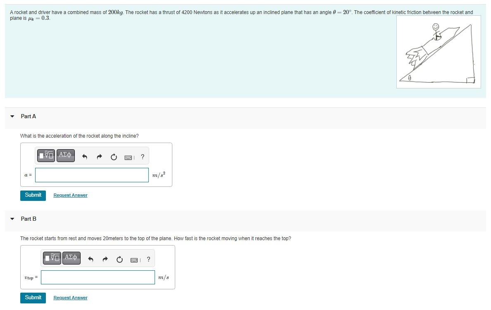Open templates (fraction/root) tool in Part A
Viewport: 491px width, 310px height.
tap(46, 156)
